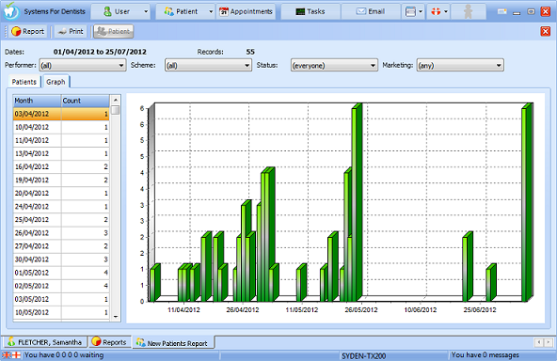Click the tab scroll right arrow
The image size is (557, 361).
[x=549, y=342]
